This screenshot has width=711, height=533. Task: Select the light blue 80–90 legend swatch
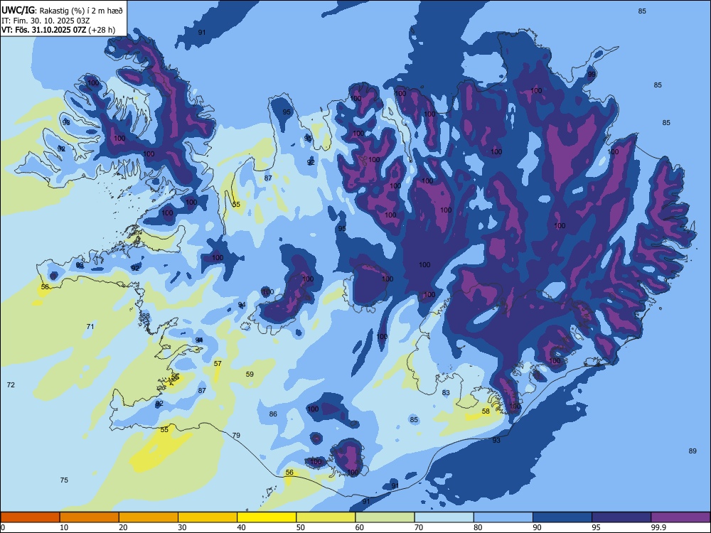(503, 517)
